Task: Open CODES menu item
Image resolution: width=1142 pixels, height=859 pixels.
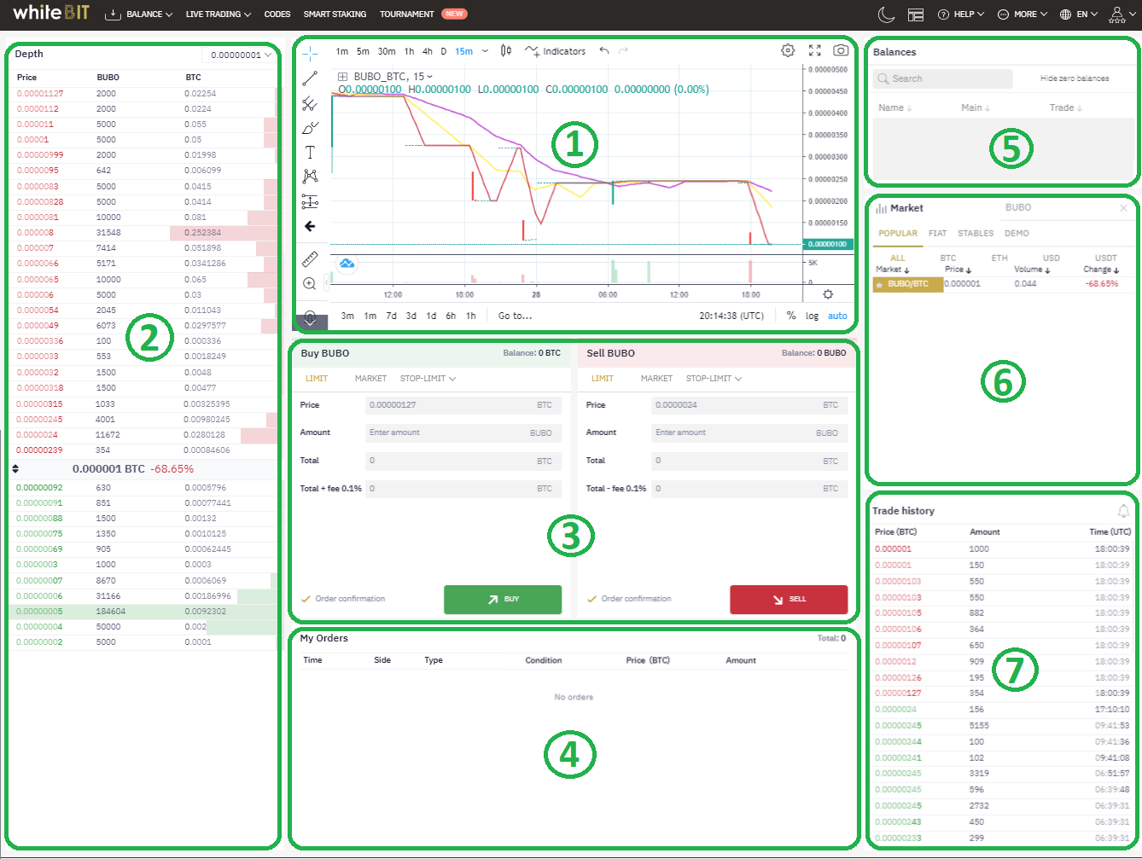Action: 277,15
